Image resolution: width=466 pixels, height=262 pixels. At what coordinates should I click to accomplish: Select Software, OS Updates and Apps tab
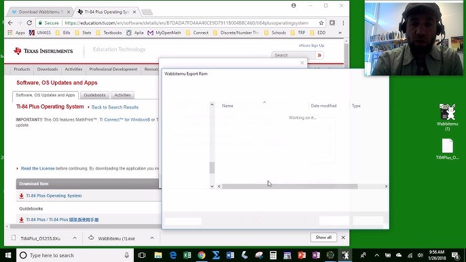(45, 95)
